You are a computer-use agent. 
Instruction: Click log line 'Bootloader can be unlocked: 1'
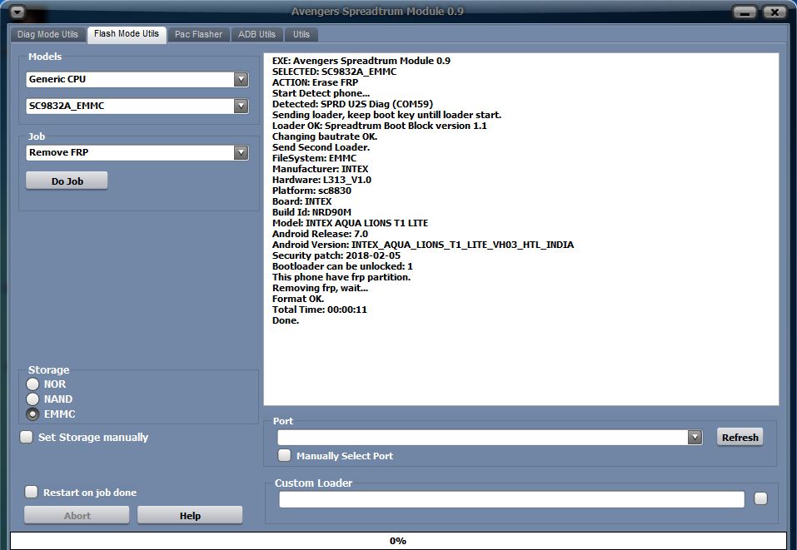(x=342, y=266)
